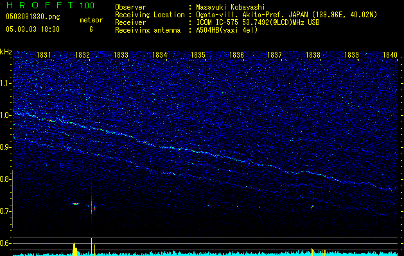Click the date stamp 05.03.03 18:30
Image resolution: width=404 pixels, height=256 pixels.
coord(33,29)
